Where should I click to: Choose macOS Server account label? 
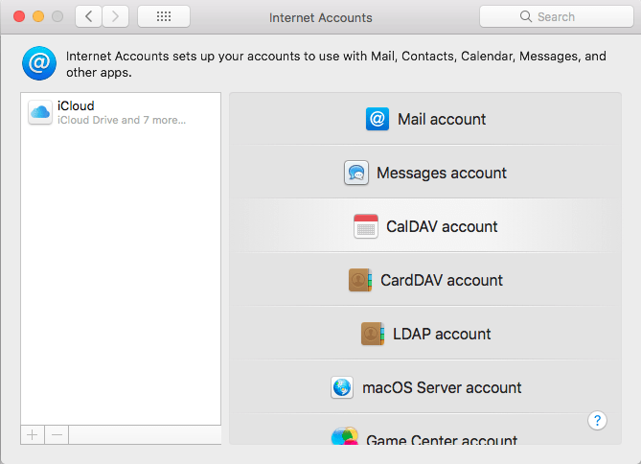[x=442, y=387]
